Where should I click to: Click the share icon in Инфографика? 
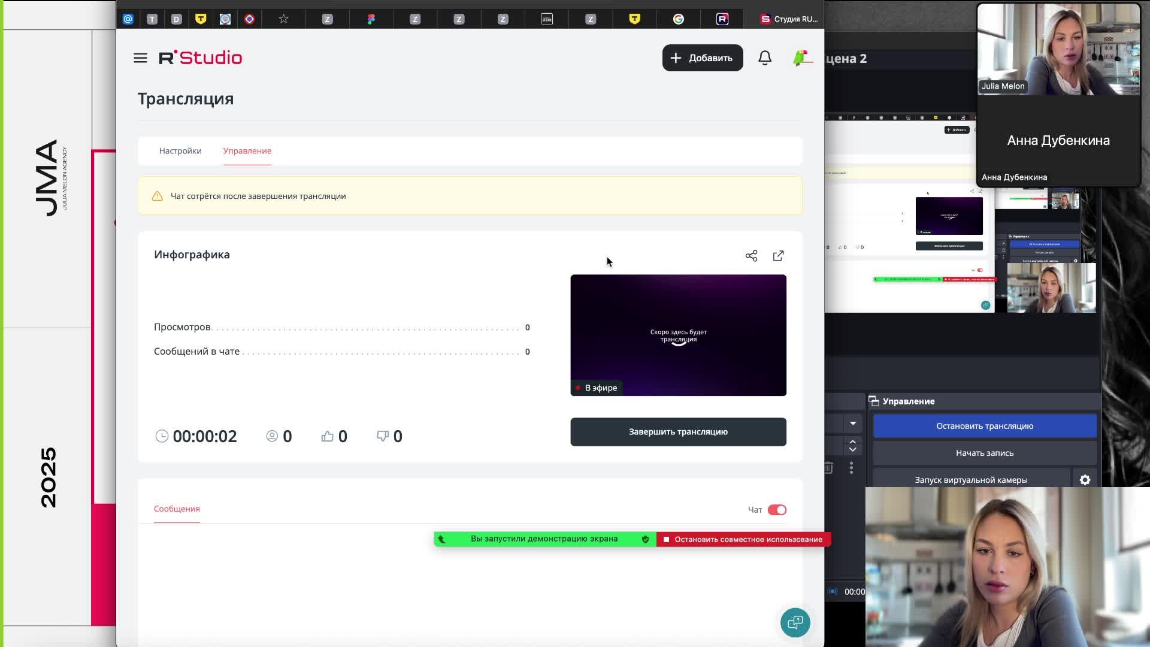point(751,256)
